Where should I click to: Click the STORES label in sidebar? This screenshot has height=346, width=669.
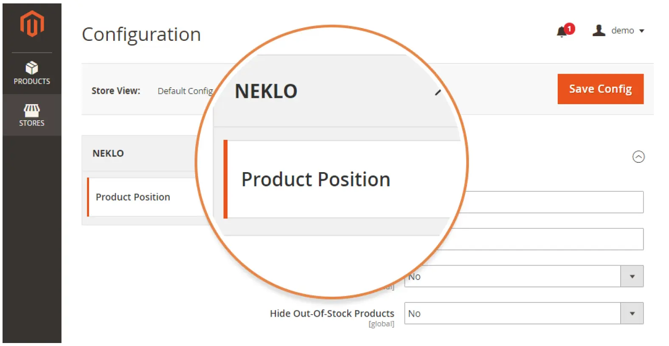(32, 123)
